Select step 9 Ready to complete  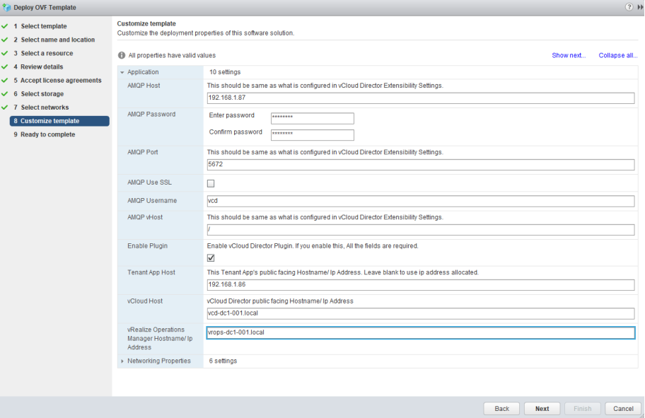(x=47, y=134)
